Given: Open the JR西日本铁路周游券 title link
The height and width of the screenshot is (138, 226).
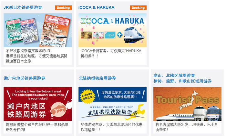Looking at the screenshot, I should [23, 7].
